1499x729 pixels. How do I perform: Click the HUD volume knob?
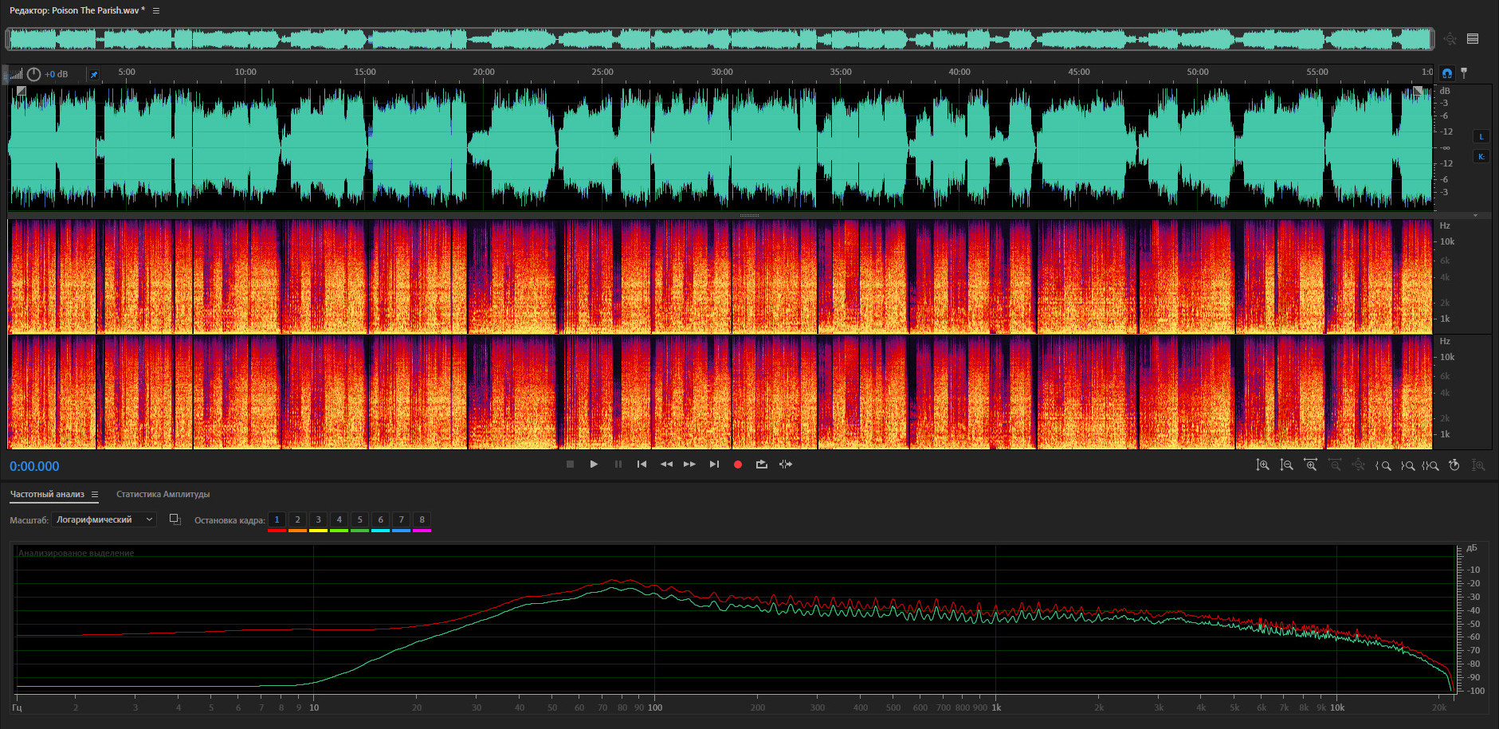pyautogui.click(x=33, y=74)
